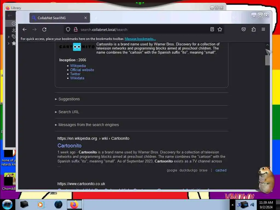Click the address bar URL field
Viewport: 280px width, 210px height.
(x=144, y=30)
